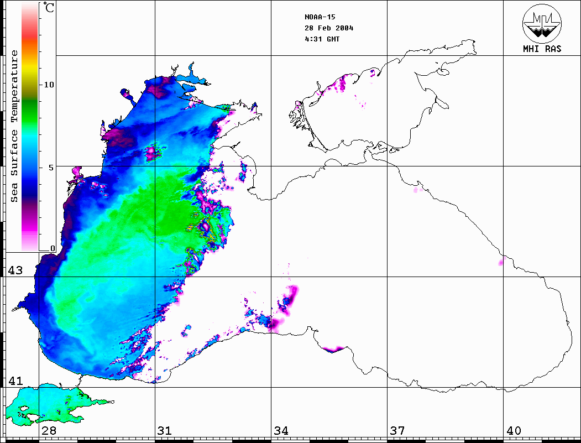Click the '0' tick on temperature scale
Screen dimensions: 581x443
click(53, 248)
